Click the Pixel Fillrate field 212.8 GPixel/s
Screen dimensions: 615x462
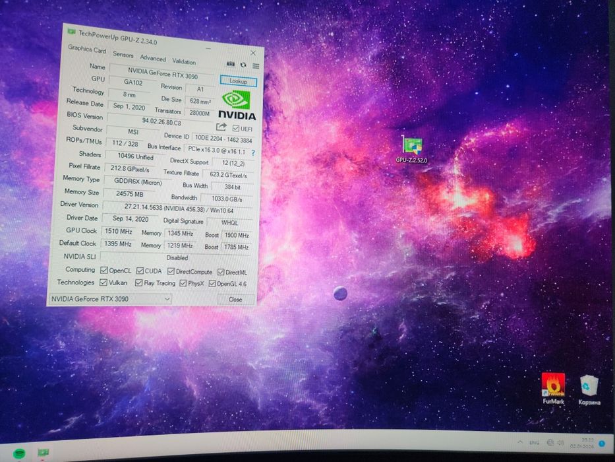click(130, 169)
